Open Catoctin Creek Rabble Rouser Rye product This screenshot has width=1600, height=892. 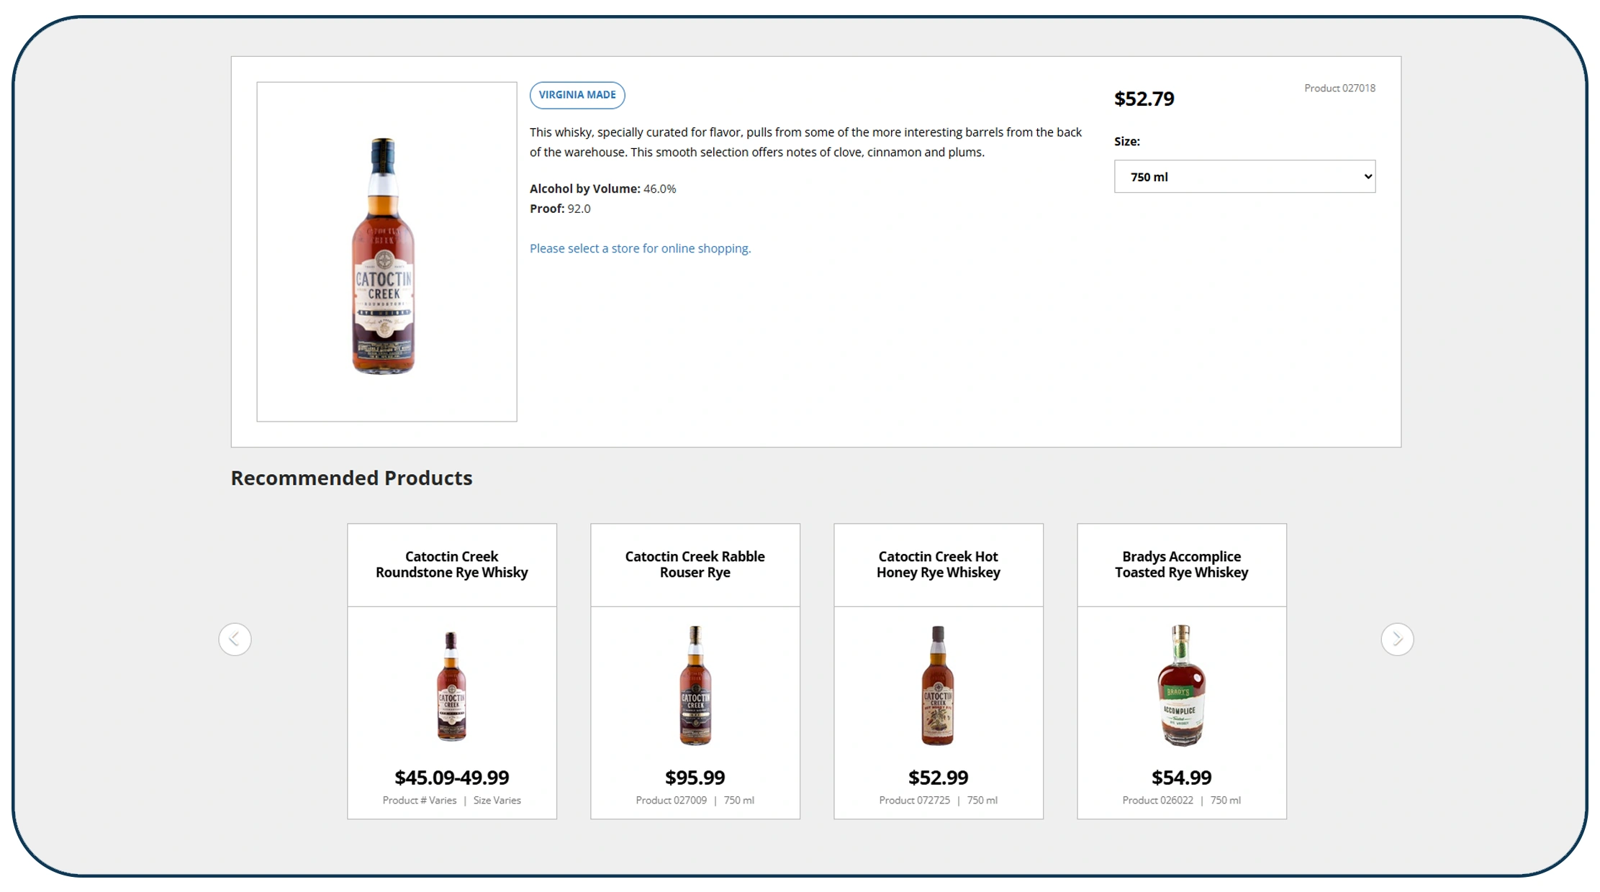tap(695, 564)
